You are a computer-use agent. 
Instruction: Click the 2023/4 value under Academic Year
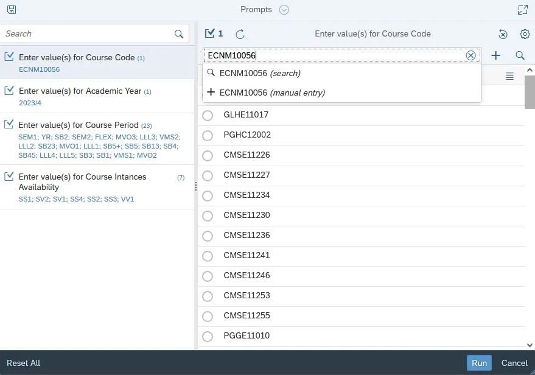(30, 103)
